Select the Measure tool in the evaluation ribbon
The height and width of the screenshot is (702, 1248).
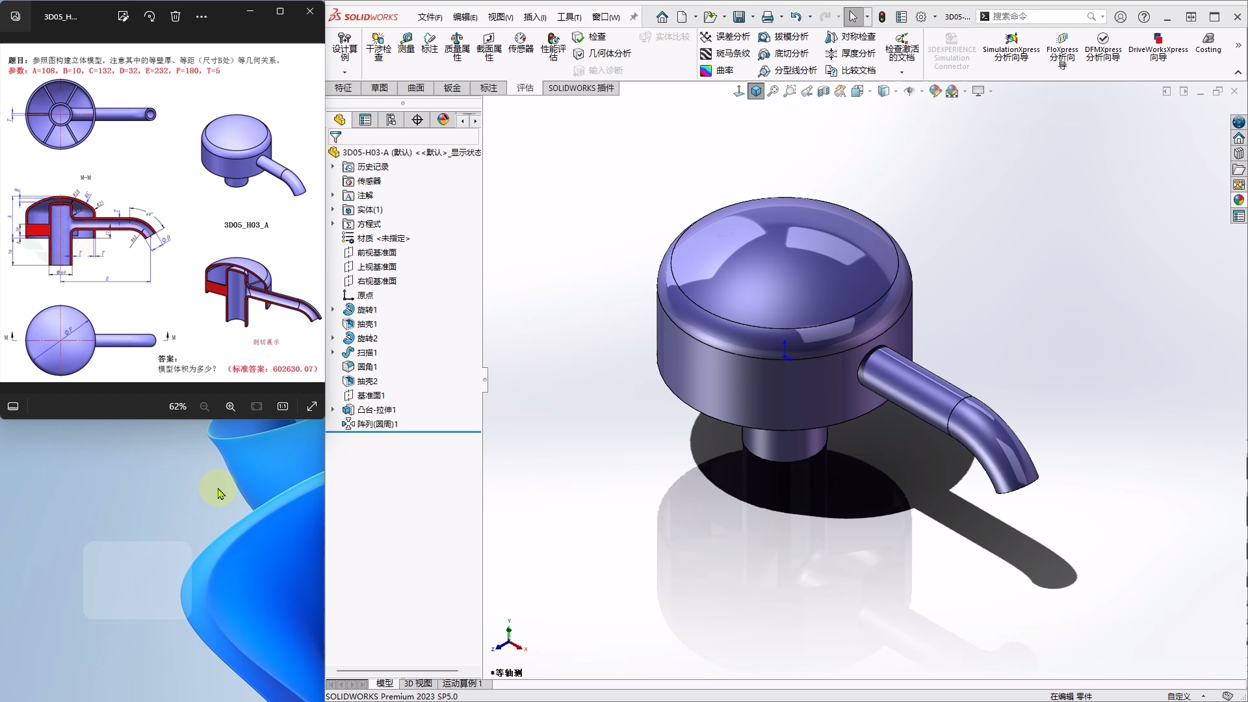click(x=406, y=45)
